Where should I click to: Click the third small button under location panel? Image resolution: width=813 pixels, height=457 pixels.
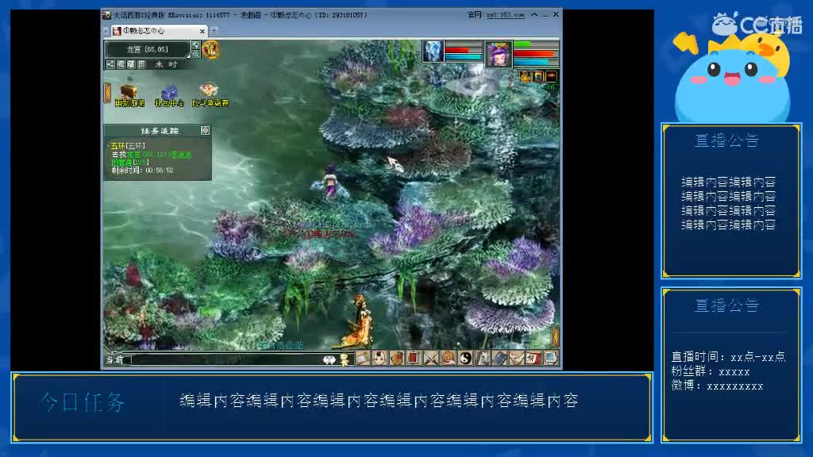131,64
